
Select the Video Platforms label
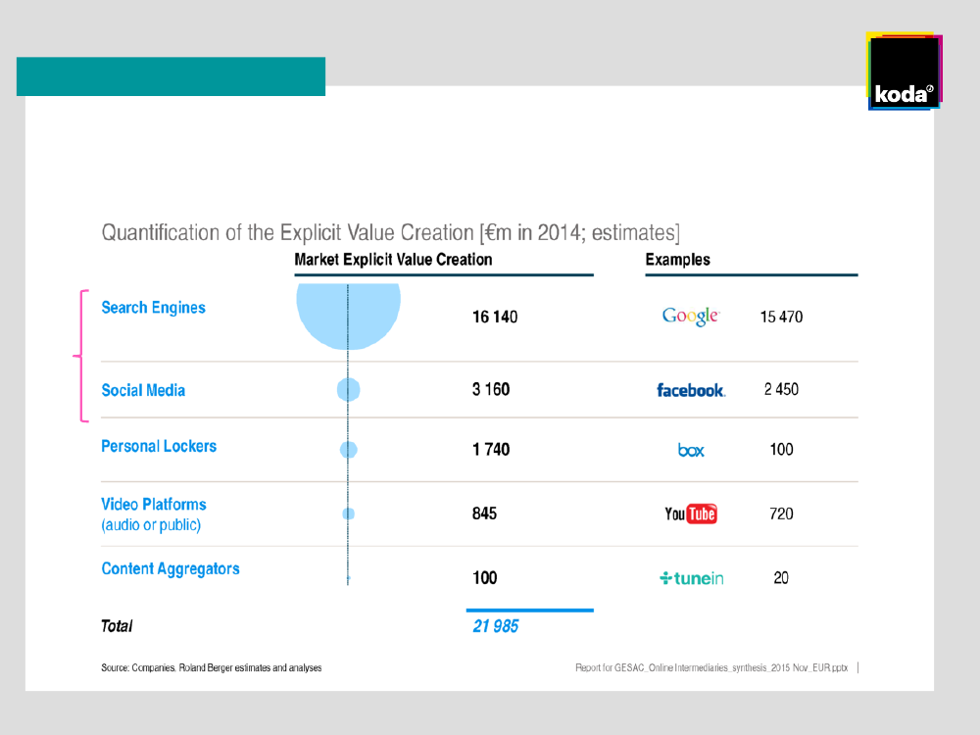pos(154,505)
